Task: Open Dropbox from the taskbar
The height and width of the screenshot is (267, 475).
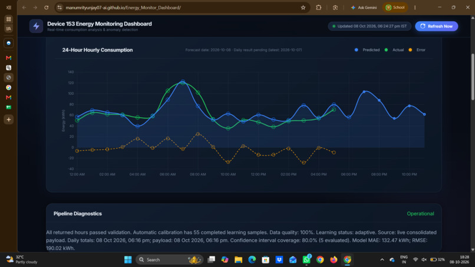Action: (x=279, y=260)
